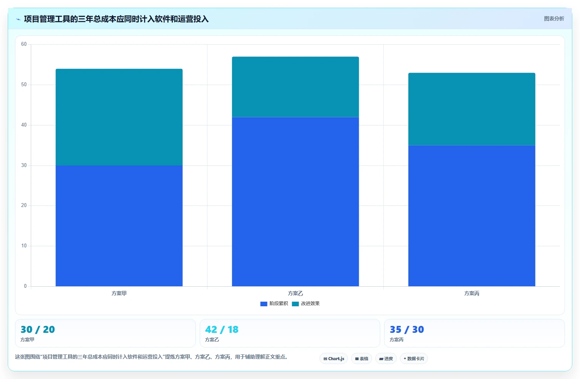Toggle the 阶段累积 legend item
This screenshot has width=580, height=379.
274,304
